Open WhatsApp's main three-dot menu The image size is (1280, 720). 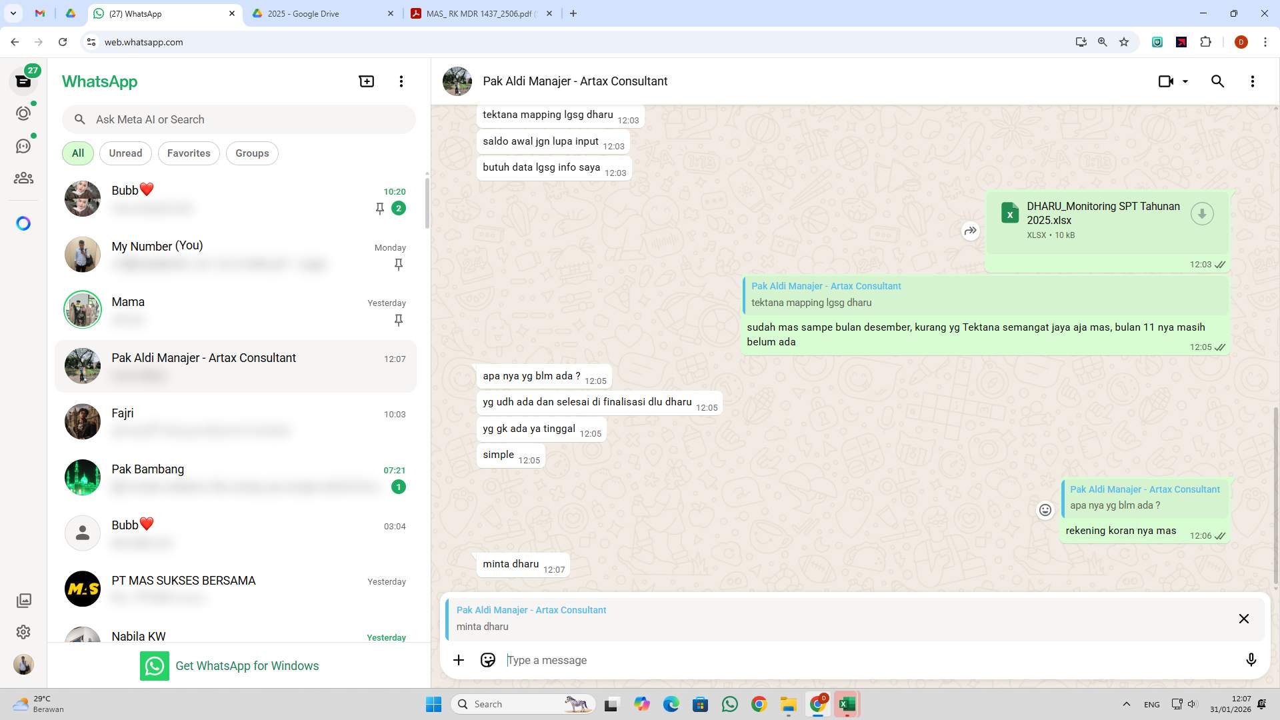[x=401, y=81]
